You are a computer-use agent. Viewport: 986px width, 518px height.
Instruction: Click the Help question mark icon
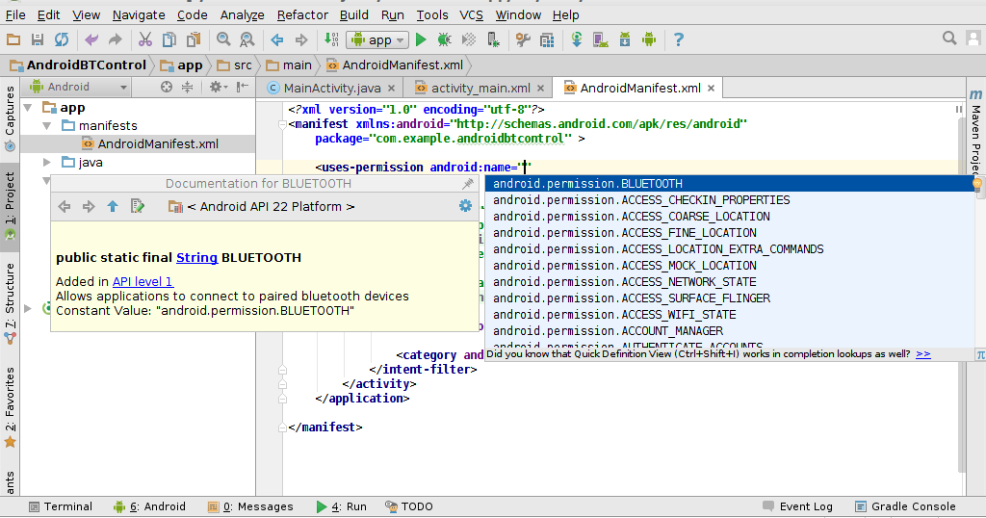(679, 40)
